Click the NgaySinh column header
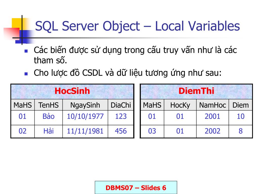 point(85,105)
